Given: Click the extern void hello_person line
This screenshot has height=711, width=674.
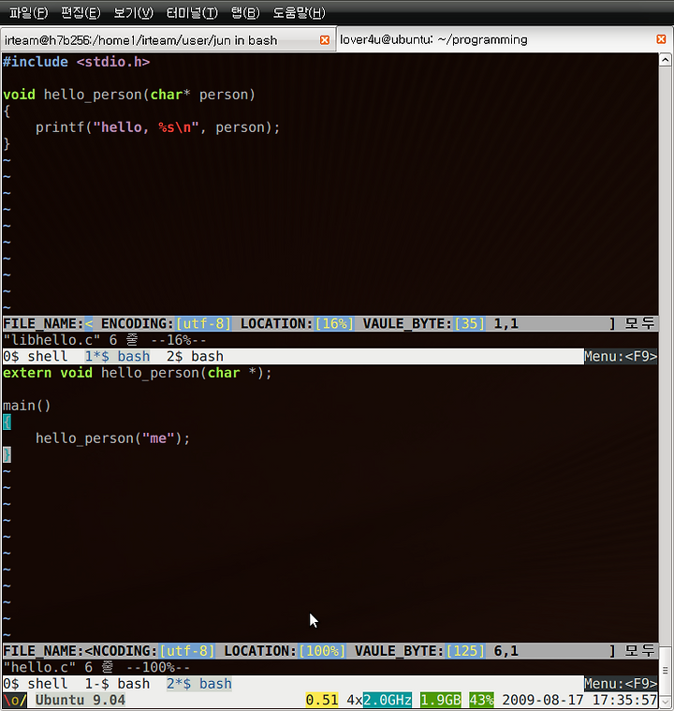Looking at the screenshot, I should click(138, 373).
